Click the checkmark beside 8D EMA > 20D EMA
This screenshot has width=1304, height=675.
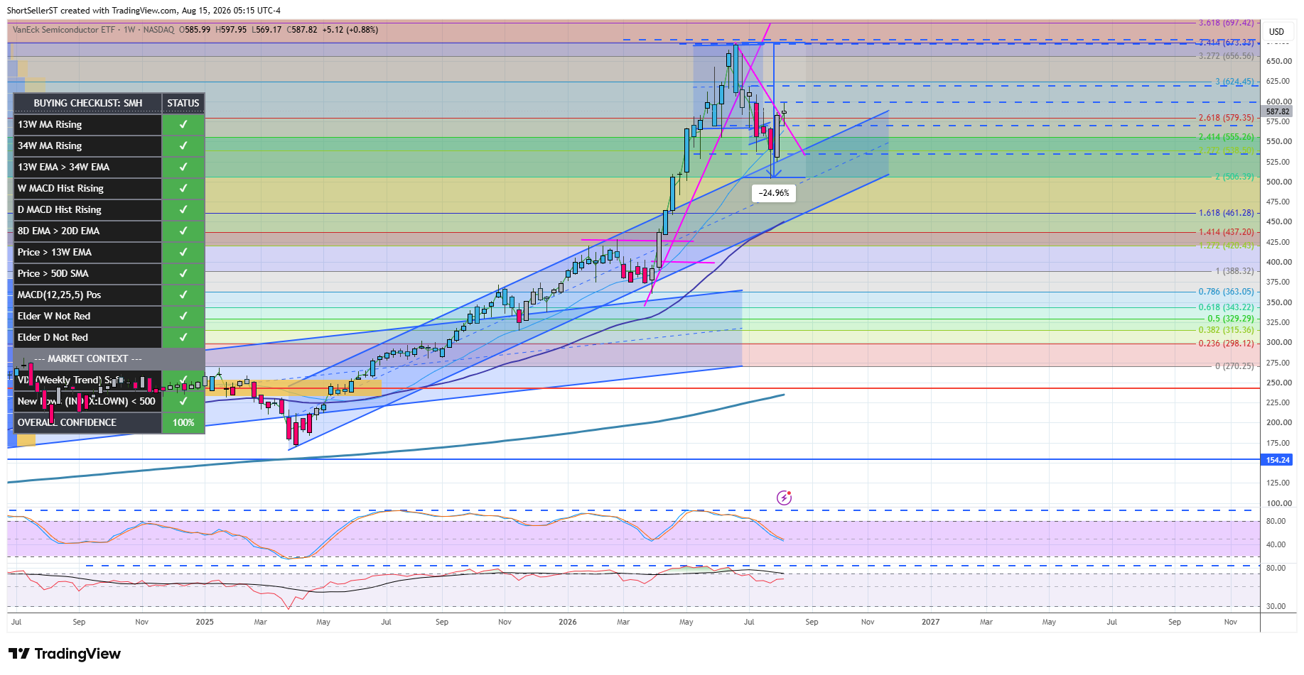183,231
